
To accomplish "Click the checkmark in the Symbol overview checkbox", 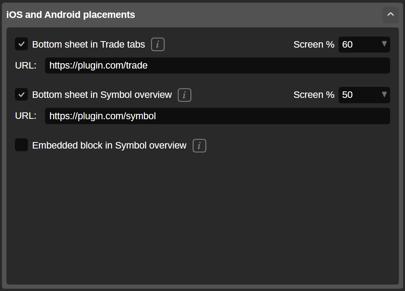I will tap(21, 94).
